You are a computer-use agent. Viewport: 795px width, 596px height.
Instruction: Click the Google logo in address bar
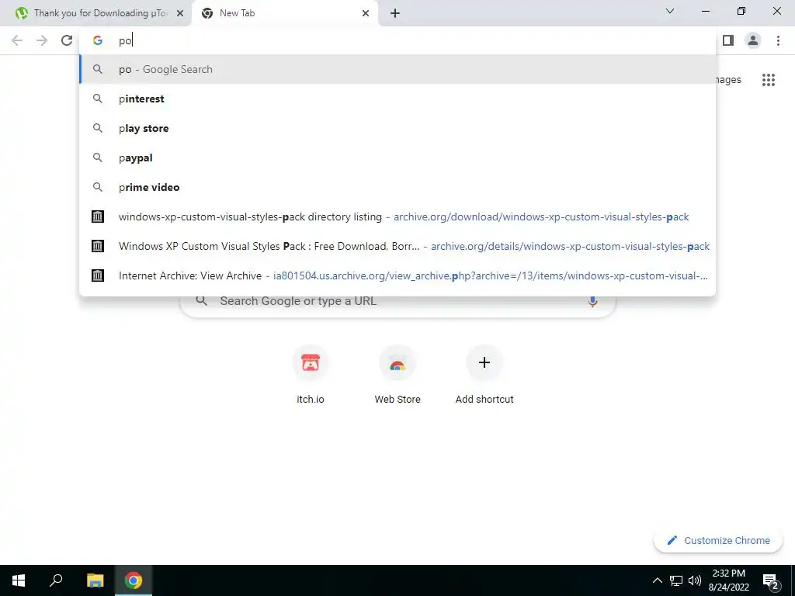coord(97,40)
